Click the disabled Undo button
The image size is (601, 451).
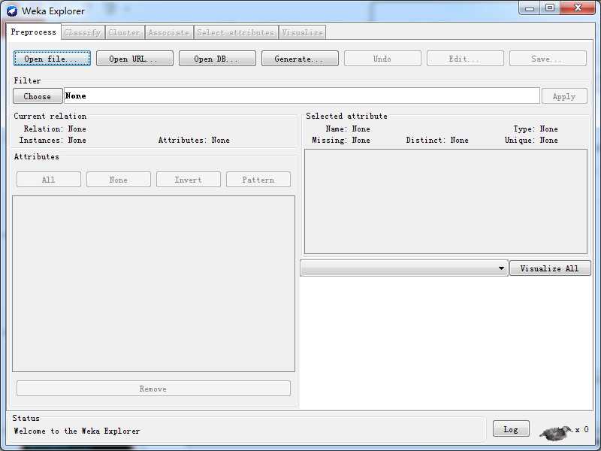point(382,59)
